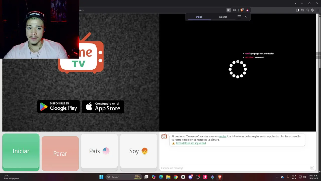Open the translate page icon in address bar
The height and width of the screenshot is (181, 321).
[x=229, y=10]
